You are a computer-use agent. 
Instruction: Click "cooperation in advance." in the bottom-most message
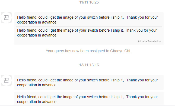[37, 102]
